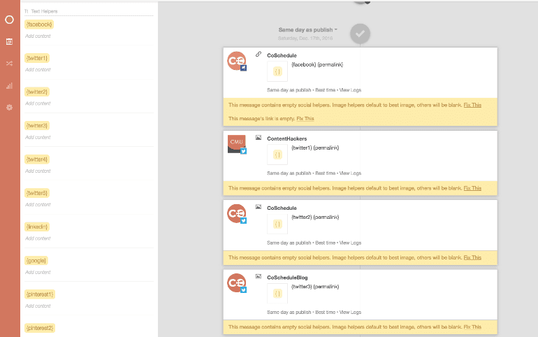Open View Logs on facebook message
The width and height of the screenshot is (538, 337).
click(350, 90)
